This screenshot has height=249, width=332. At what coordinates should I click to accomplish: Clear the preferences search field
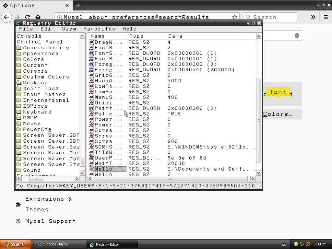click(x=297, y=36)
